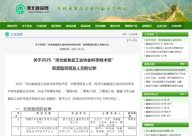Open link 冀食协[2023] 54 号 关于
Image resolution: width=192 pixels, height=136 pixels.
(x=159, y=104)
